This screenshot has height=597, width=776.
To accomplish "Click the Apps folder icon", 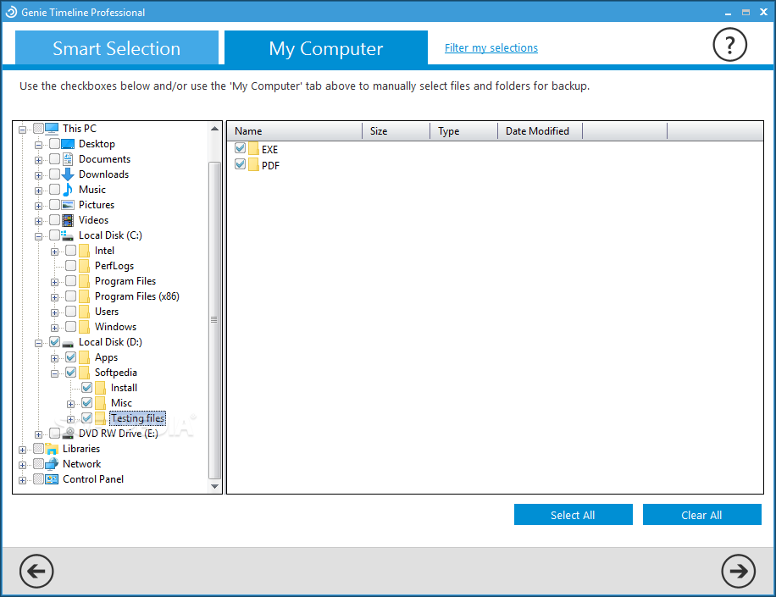I will pyautogui.click(x=84, y=357).
